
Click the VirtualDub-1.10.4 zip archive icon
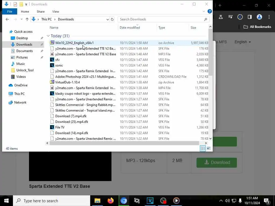[52, 82]
